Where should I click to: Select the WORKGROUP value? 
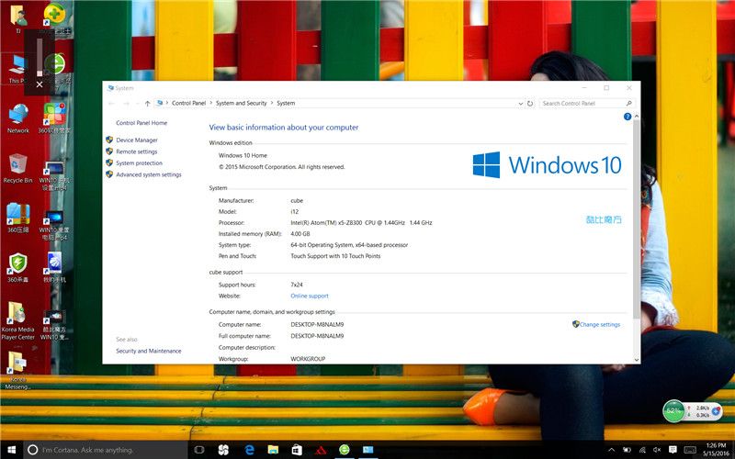coord(308,359)
